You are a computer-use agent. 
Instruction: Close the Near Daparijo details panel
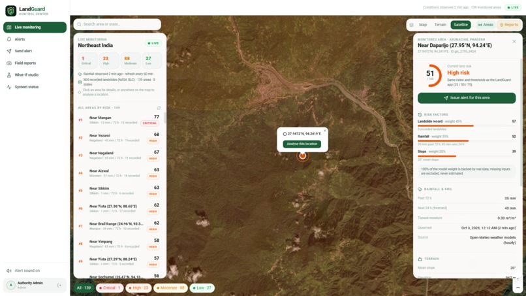tap(514, 41)
